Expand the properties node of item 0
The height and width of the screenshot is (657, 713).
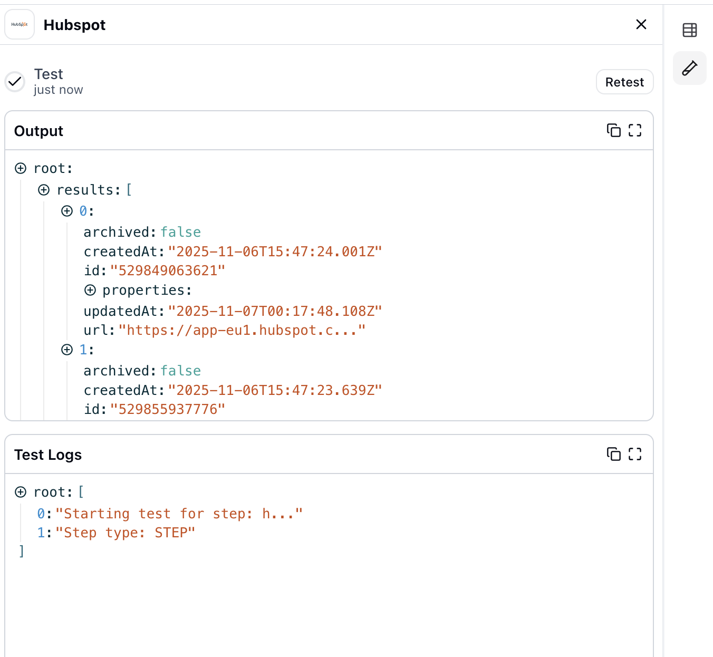(90, 290)
